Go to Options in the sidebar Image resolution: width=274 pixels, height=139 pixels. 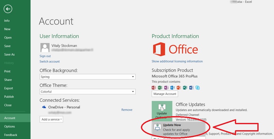click(x=9, y=126)
